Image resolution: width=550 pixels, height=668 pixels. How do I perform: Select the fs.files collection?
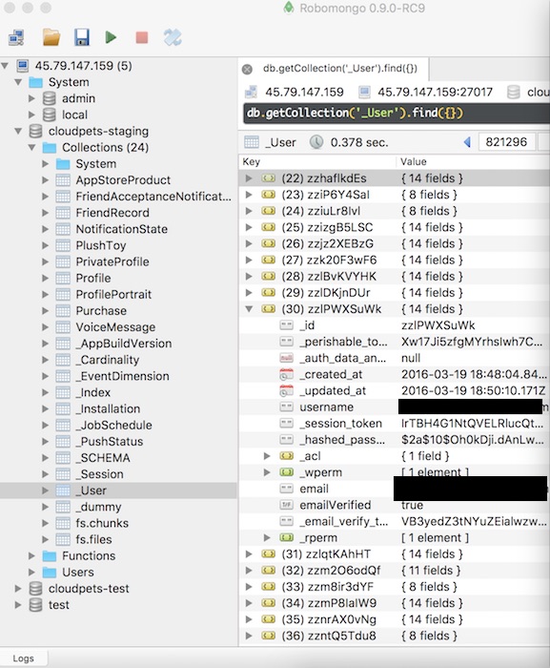[93, 539]
